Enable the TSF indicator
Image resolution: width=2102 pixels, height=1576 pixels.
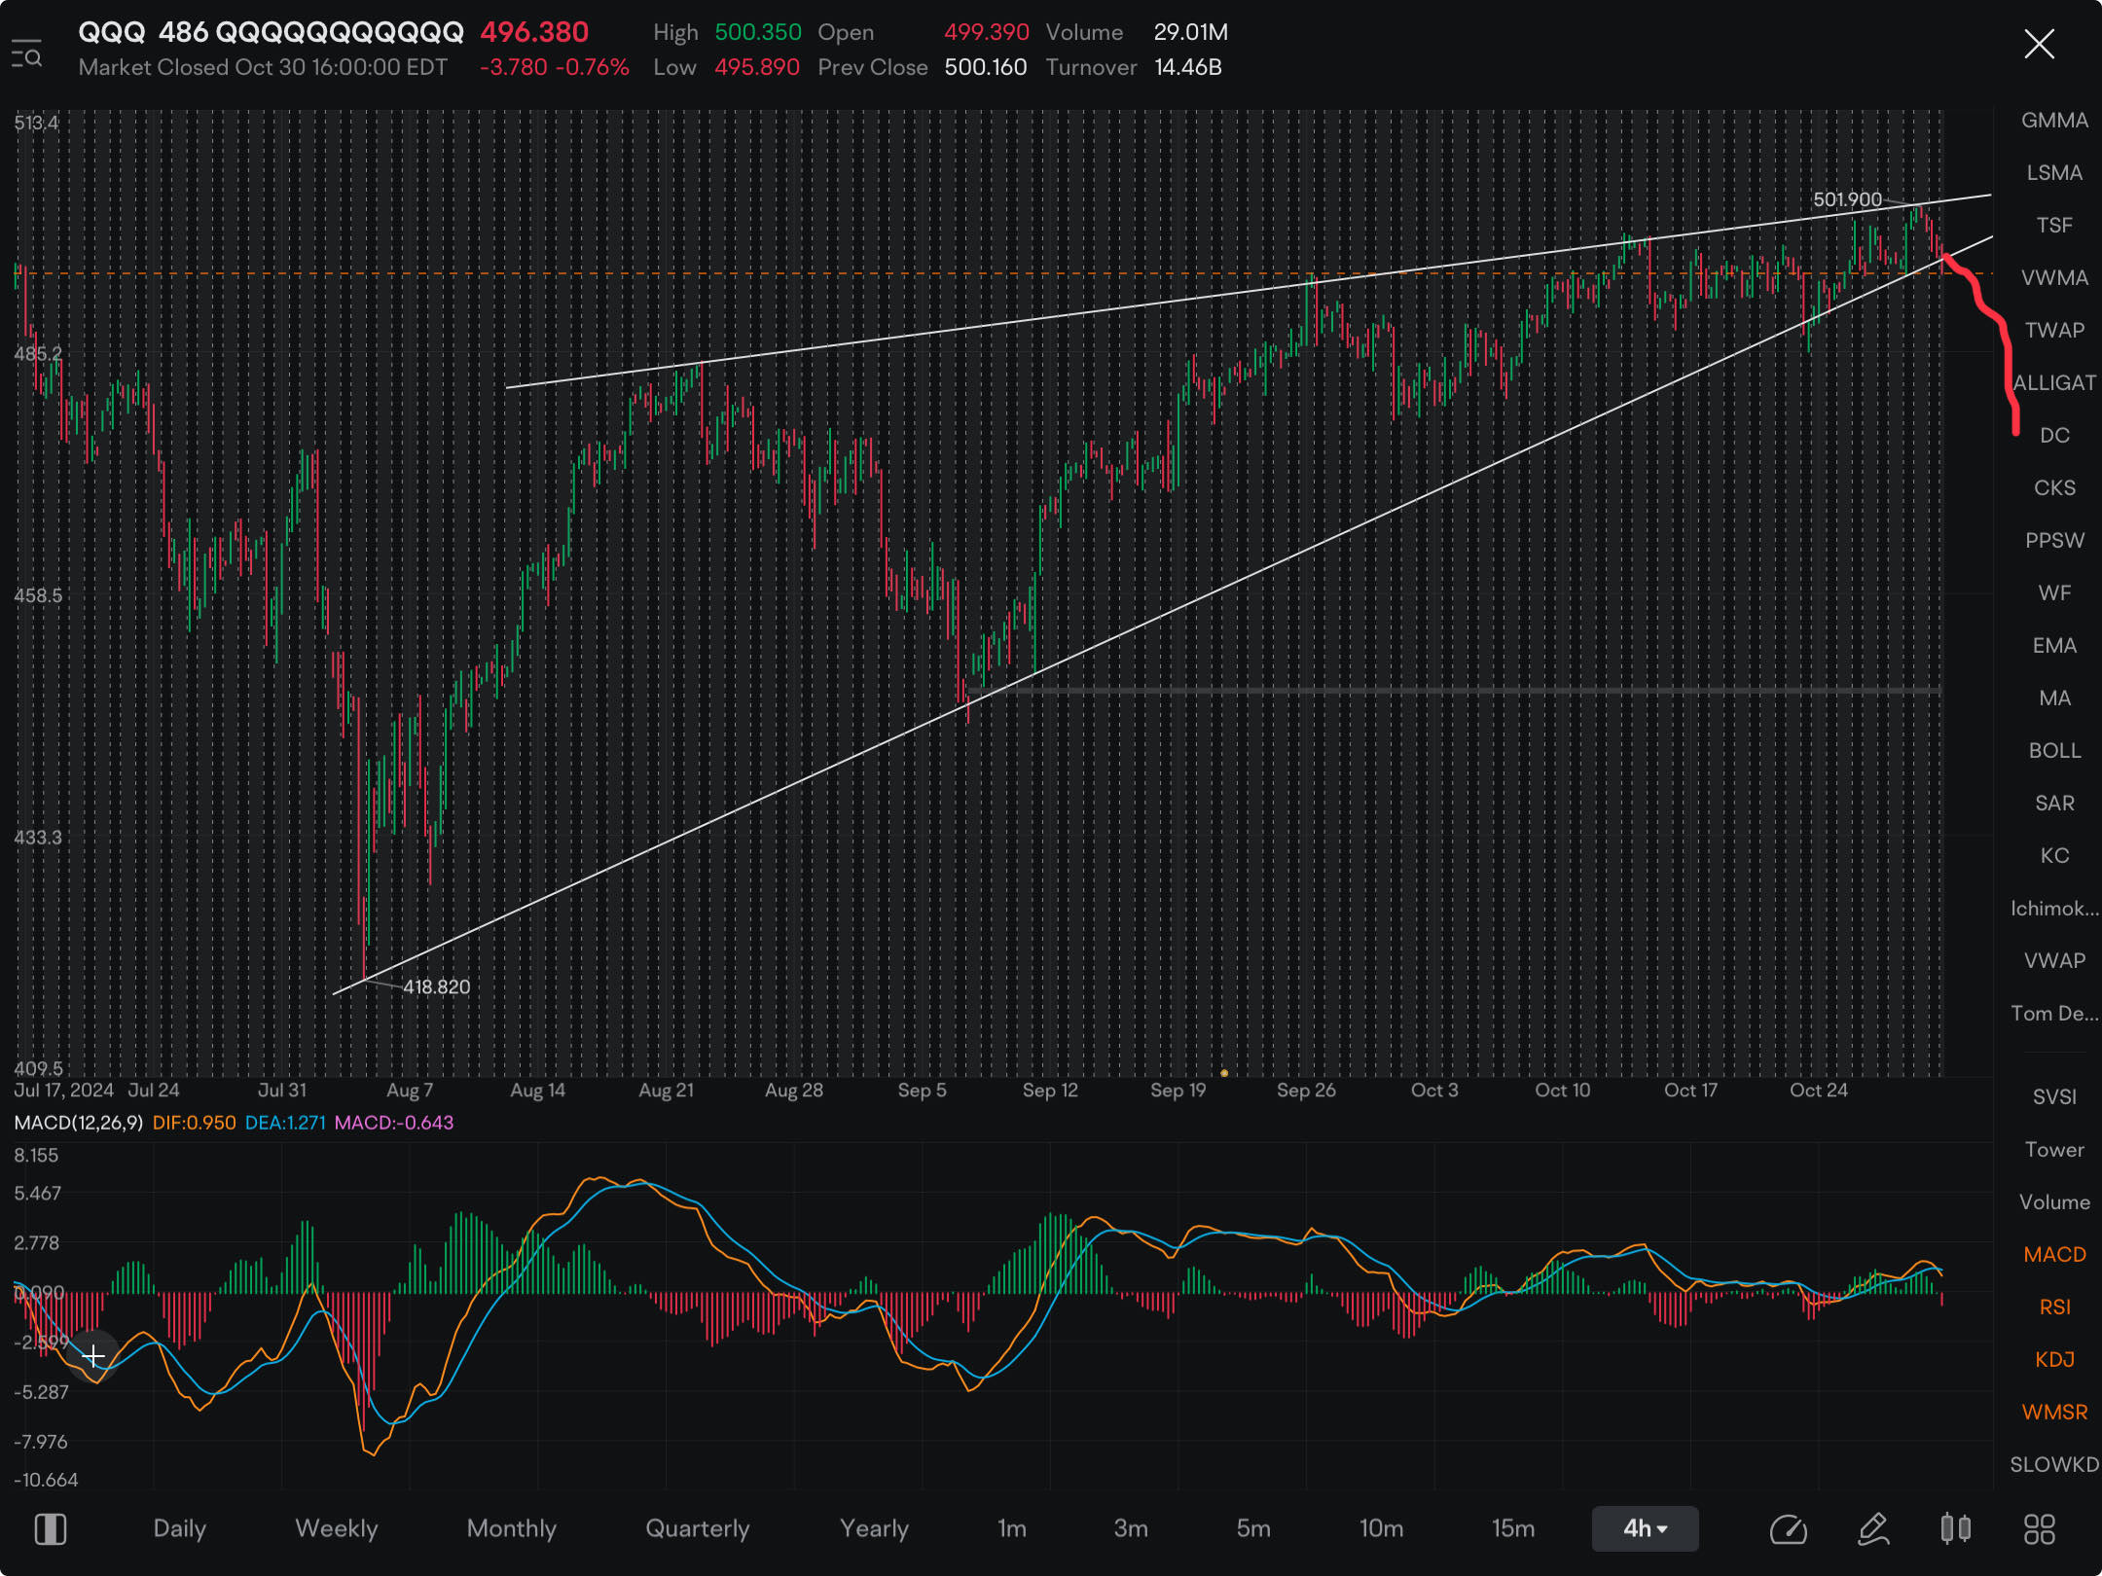[2054, 226]
